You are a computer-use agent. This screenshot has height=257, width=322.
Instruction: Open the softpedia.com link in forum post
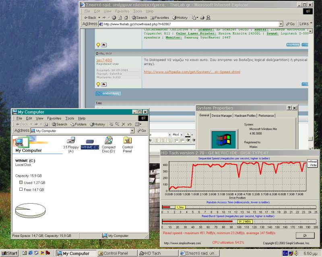192,72
